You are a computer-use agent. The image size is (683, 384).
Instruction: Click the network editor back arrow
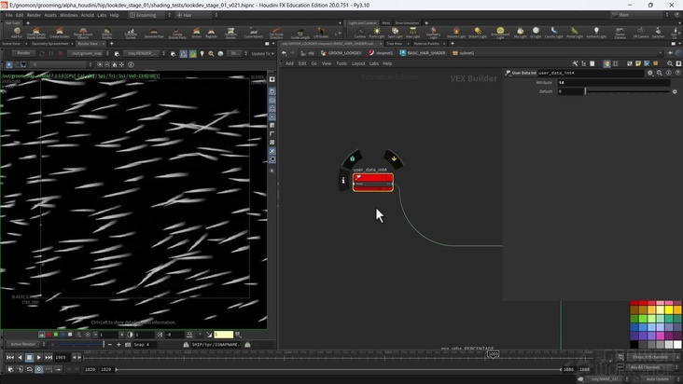click(284, 53)
